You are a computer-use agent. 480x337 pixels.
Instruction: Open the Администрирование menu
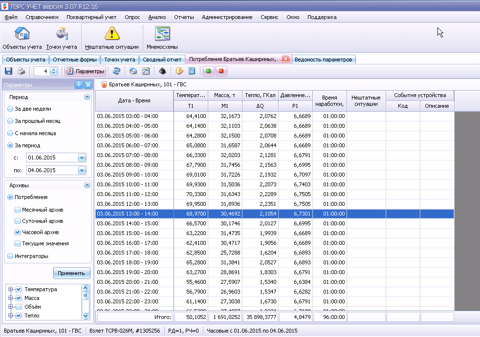pyautogui.click(x=227, y=17)
